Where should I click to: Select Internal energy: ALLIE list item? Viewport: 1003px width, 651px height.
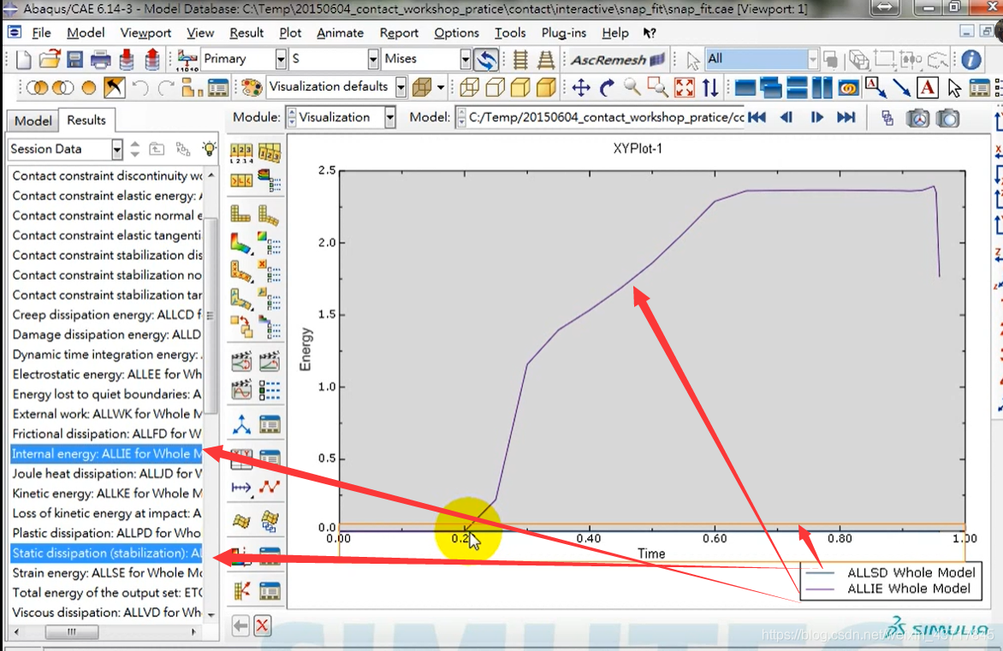pos(107,454)
